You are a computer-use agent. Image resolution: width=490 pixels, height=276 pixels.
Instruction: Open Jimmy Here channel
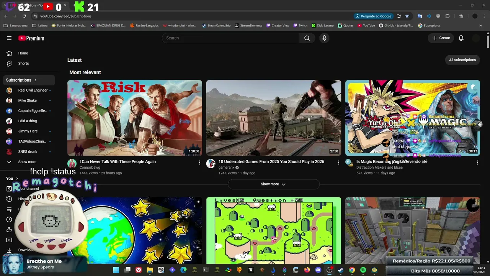point(29,131)
